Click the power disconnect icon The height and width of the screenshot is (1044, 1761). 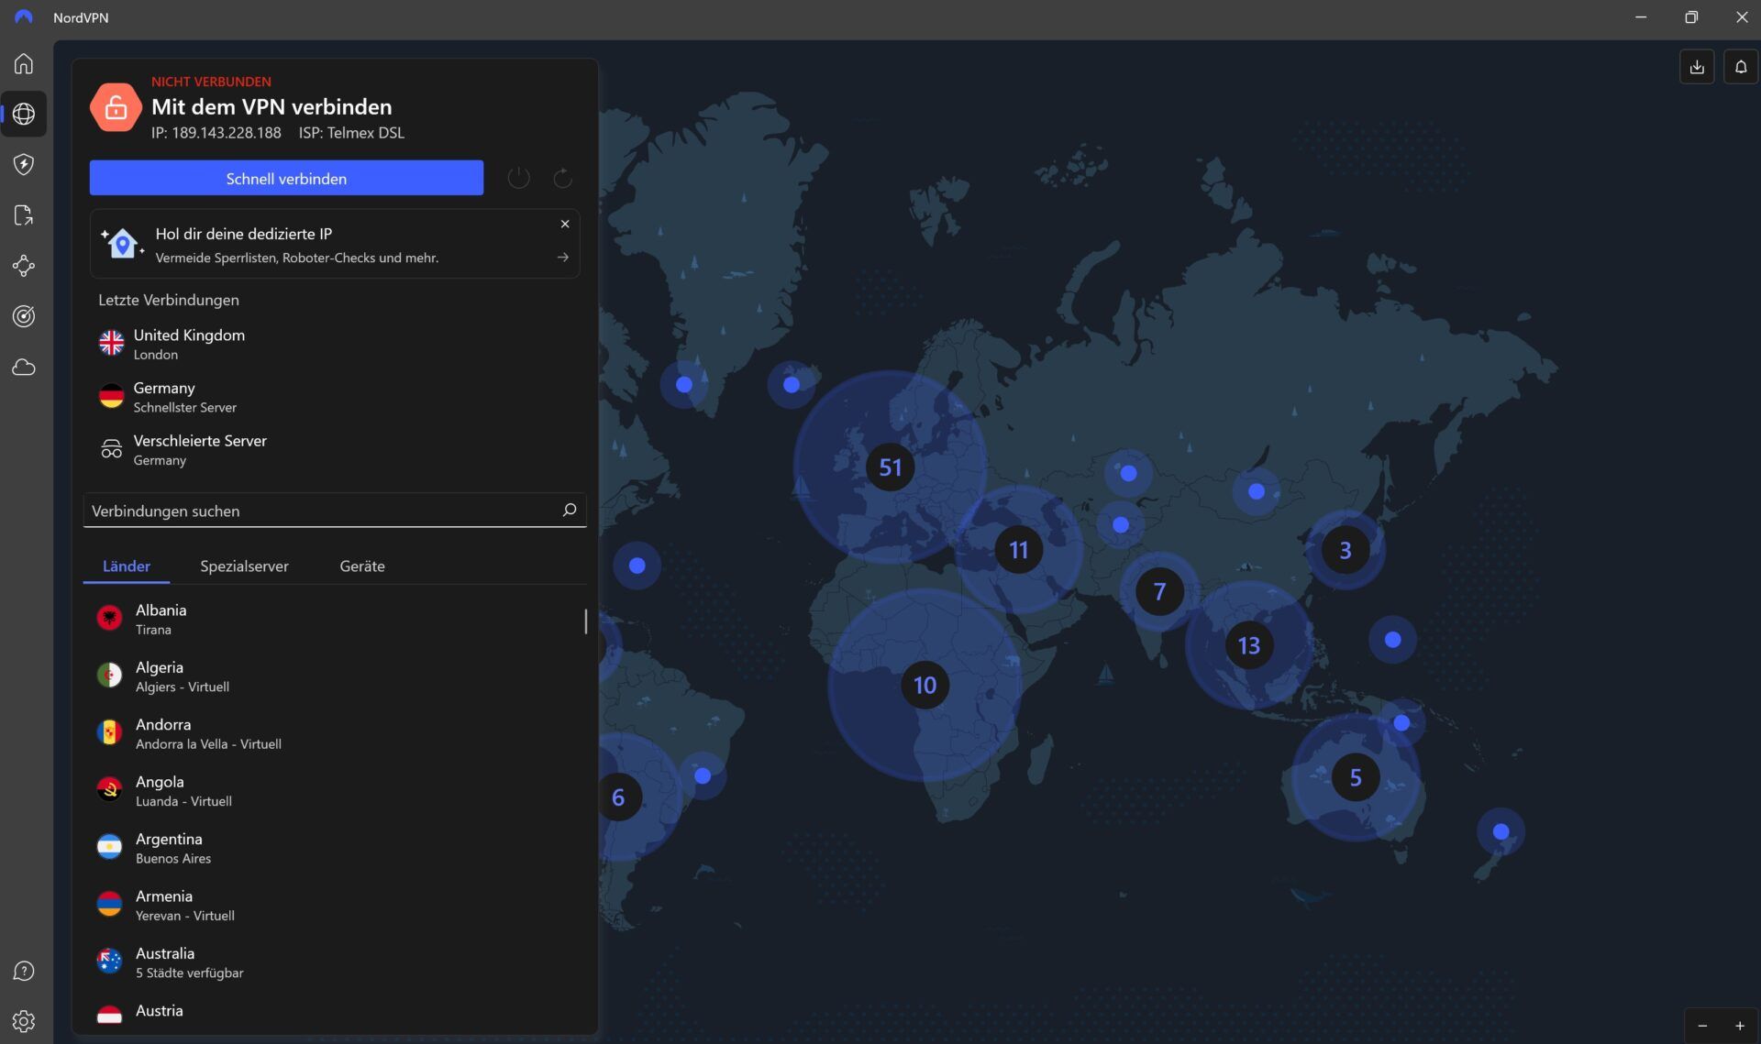point(518,178)
